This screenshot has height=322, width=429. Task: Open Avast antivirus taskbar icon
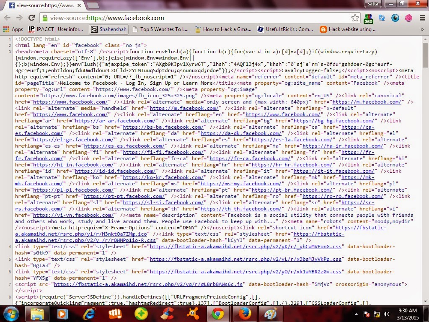point(193,314)
